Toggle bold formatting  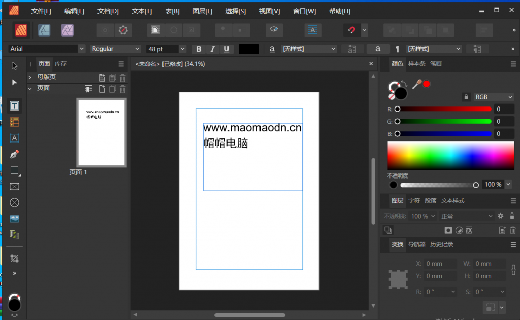[x=198, y=49]
